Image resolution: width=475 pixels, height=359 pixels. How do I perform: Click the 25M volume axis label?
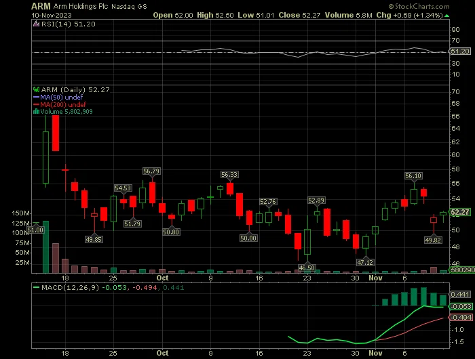22,263
